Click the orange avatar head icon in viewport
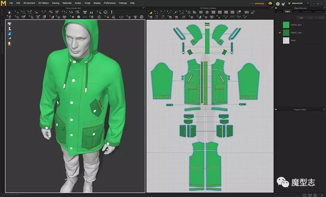 click(9, 44)
